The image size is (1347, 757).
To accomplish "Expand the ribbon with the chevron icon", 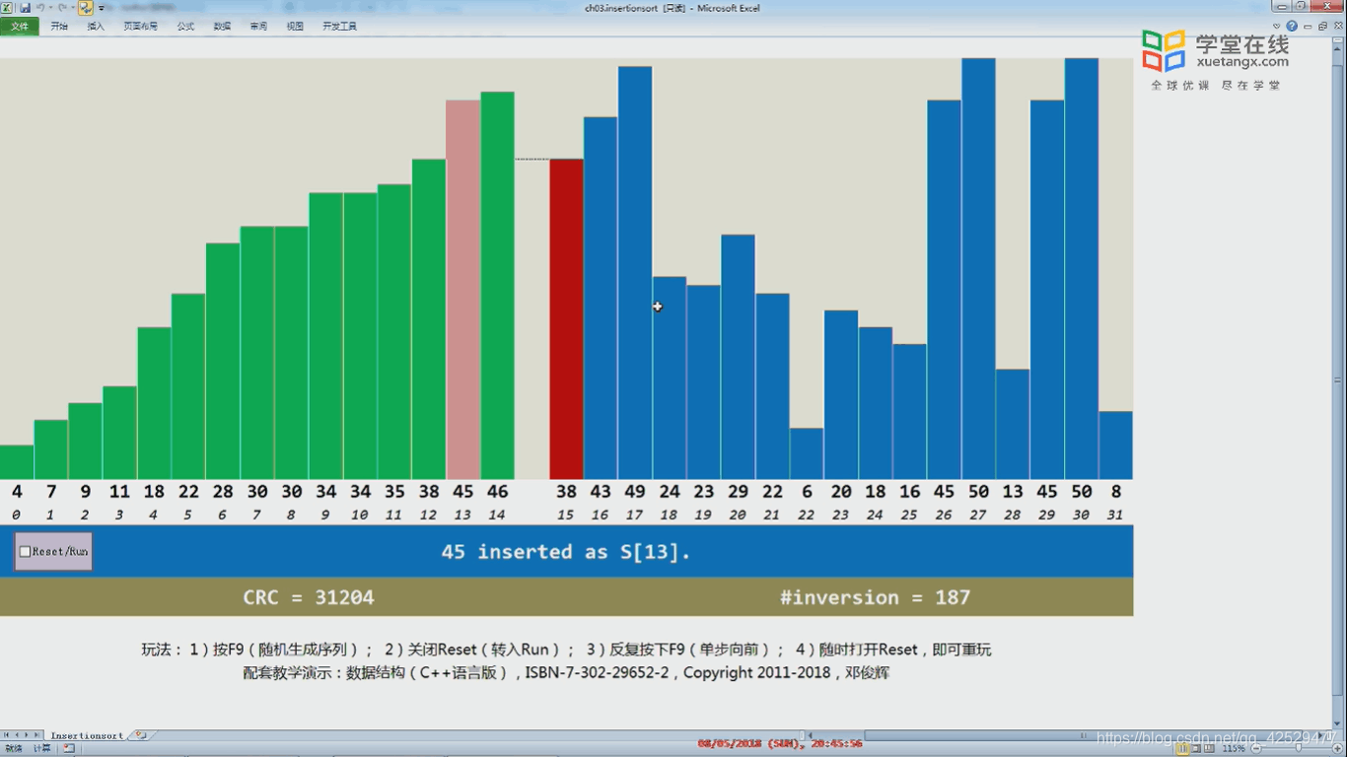I will (1278, 27).
